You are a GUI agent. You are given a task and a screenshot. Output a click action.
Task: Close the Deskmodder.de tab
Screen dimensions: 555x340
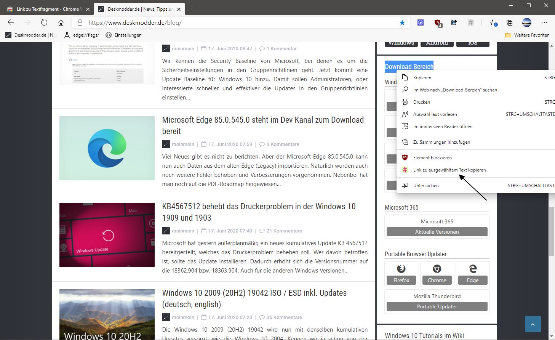point(179,9)
